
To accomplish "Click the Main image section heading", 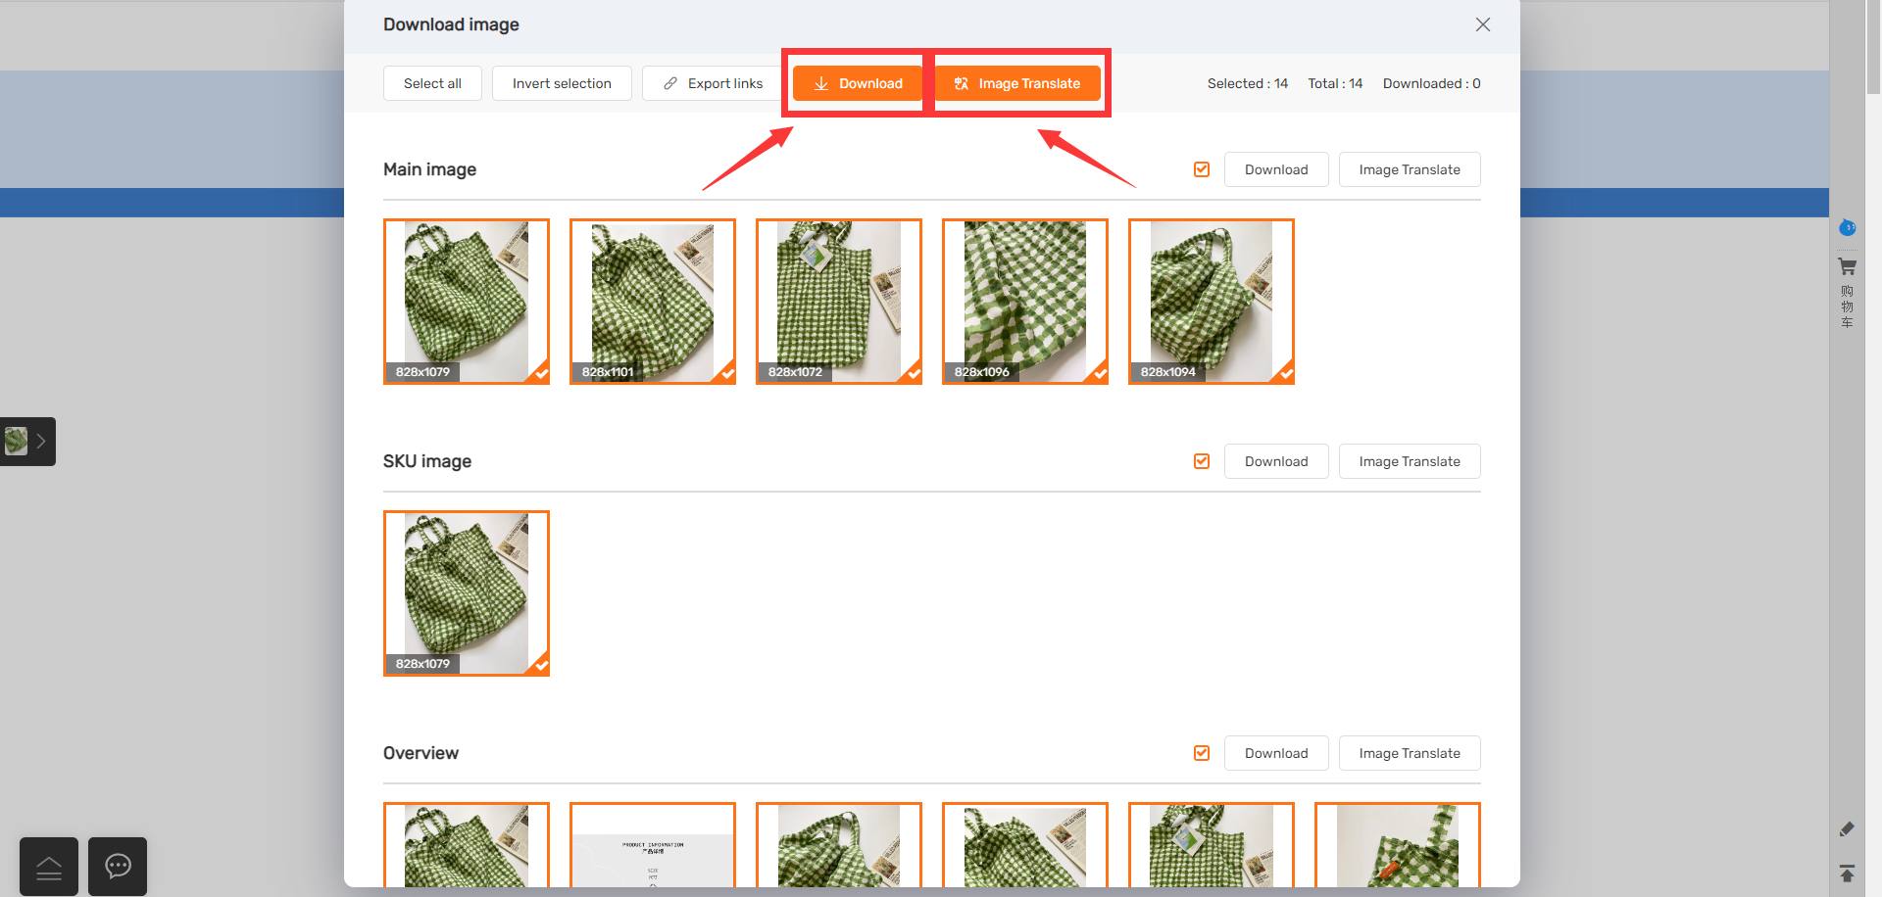I will coord(429,169).
